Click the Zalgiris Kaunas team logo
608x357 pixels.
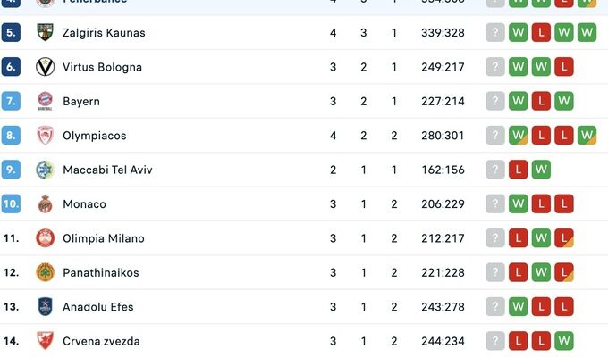45,33
